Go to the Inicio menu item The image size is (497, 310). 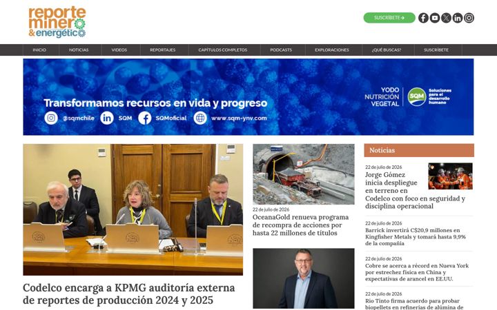point(39,50)
